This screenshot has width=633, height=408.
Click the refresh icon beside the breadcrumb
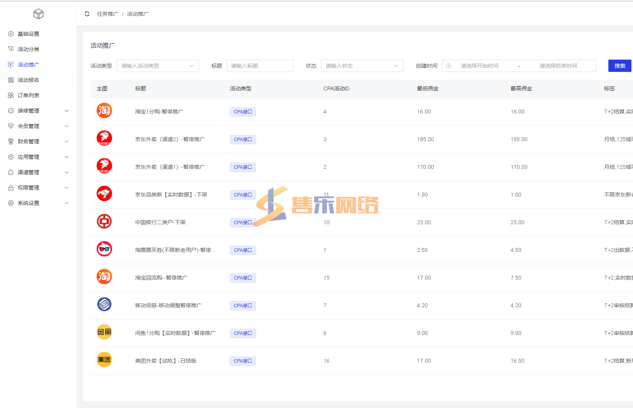coord(87,14)
